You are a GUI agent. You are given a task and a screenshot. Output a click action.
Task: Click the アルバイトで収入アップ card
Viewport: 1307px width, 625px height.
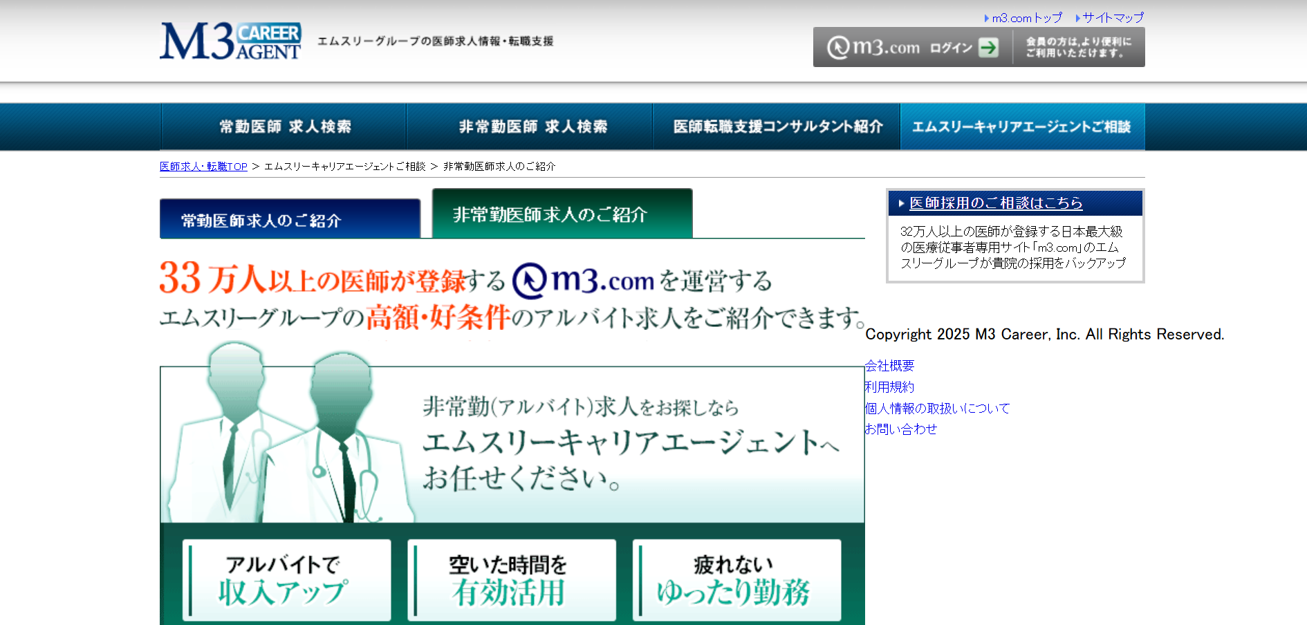286,580
